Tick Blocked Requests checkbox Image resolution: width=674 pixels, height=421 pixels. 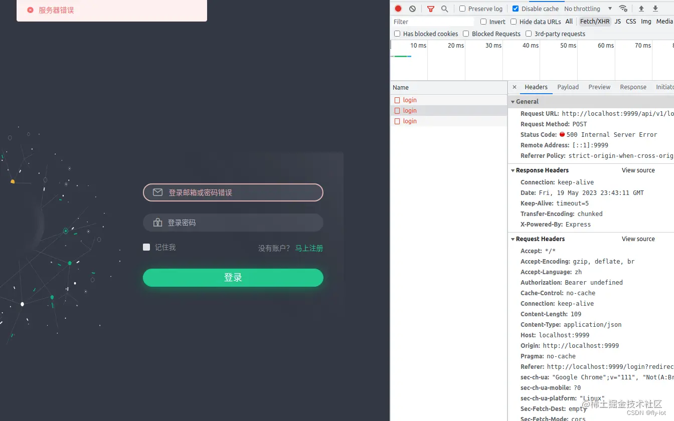pos(466,34)
